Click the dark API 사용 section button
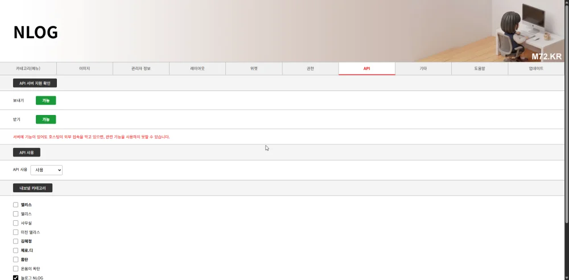Image resolution: width=569 pixels, height=280 pixels. pyautogui.click(x=27, y=153)
